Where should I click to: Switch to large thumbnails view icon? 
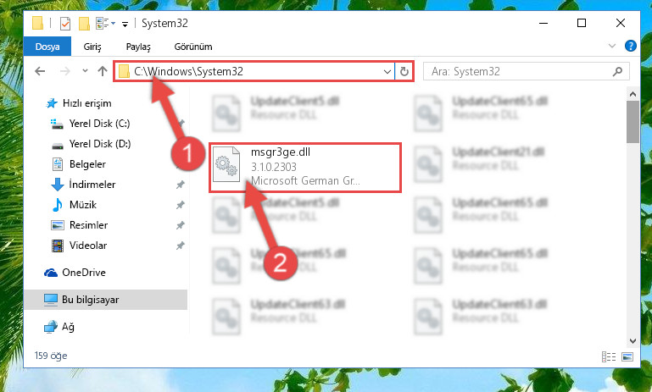627,356
